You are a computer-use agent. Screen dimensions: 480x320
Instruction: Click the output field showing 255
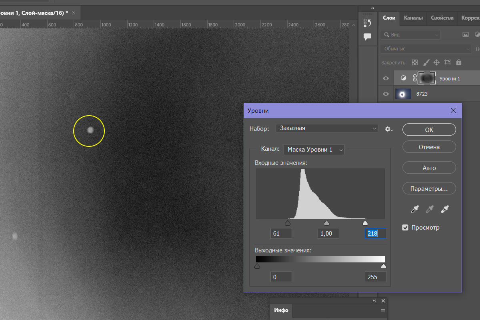(x=376, y=277)
